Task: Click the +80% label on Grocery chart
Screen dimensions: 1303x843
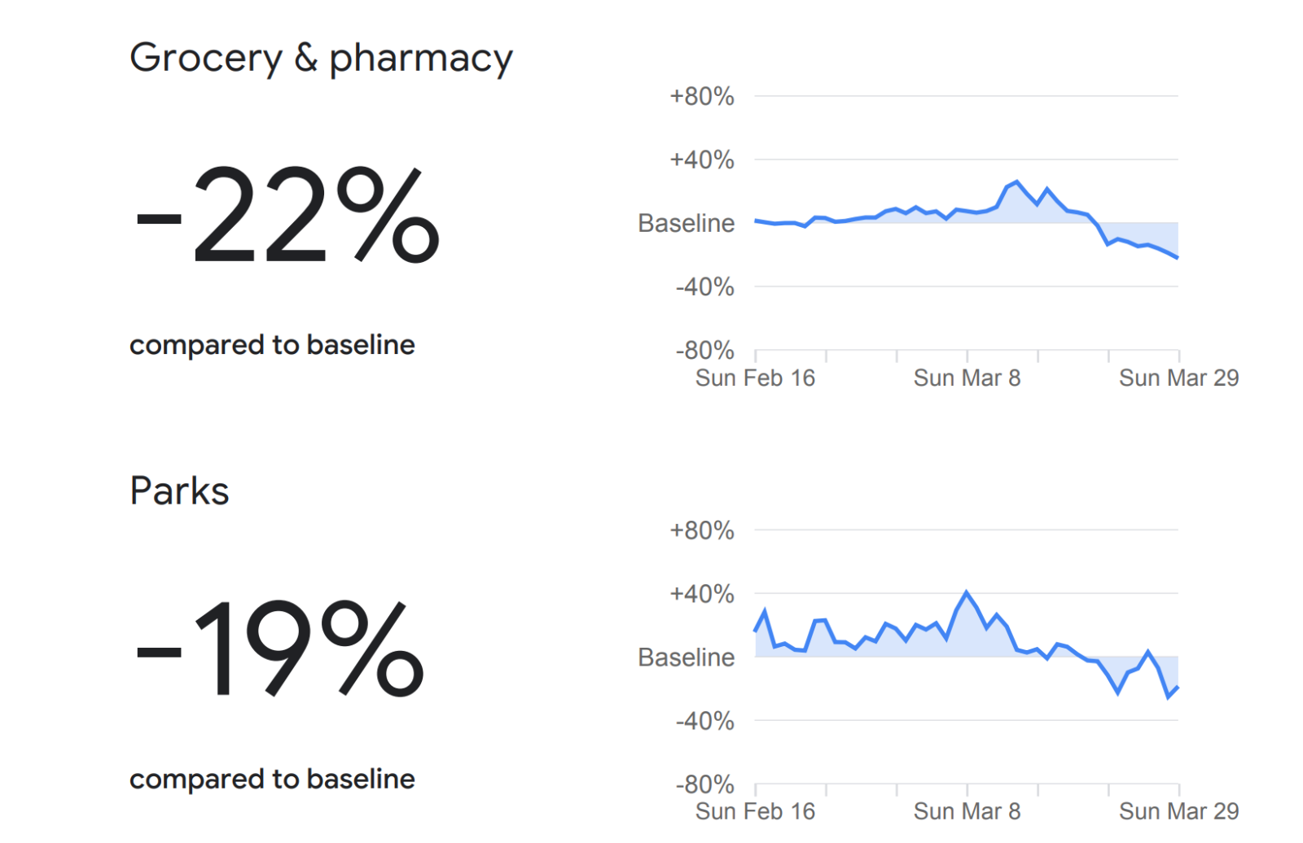Action: 701,97
